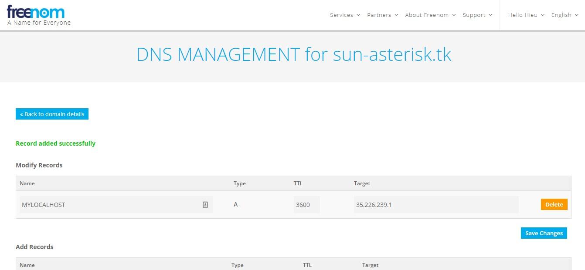Click the record type A cell
Viewport: 585px width, 270px height.
236,204
